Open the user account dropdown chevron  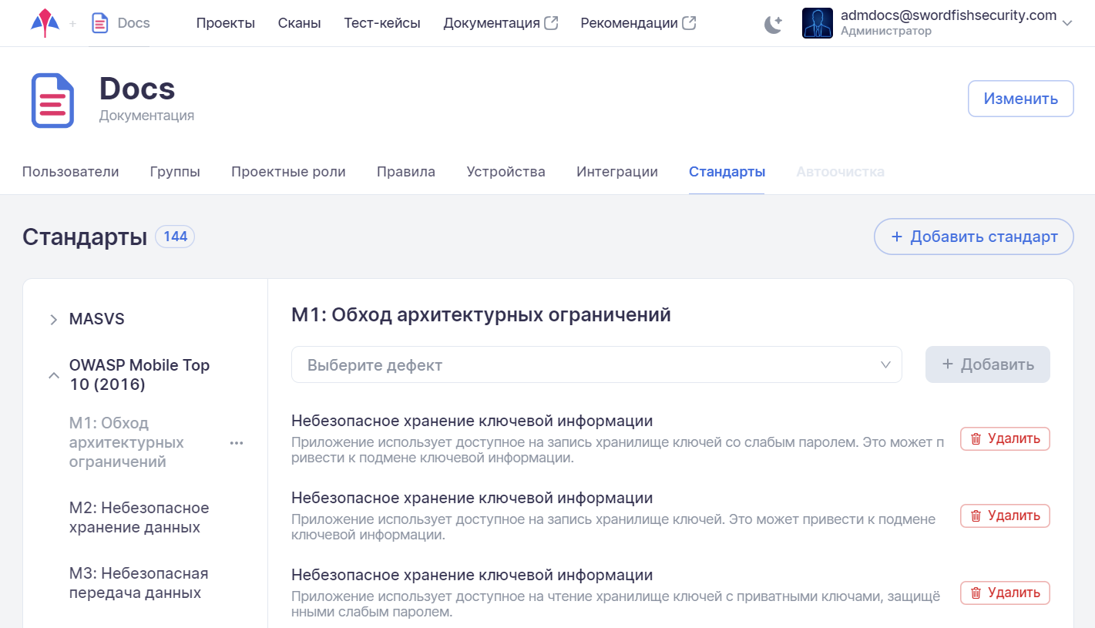tap(1067, 23)
